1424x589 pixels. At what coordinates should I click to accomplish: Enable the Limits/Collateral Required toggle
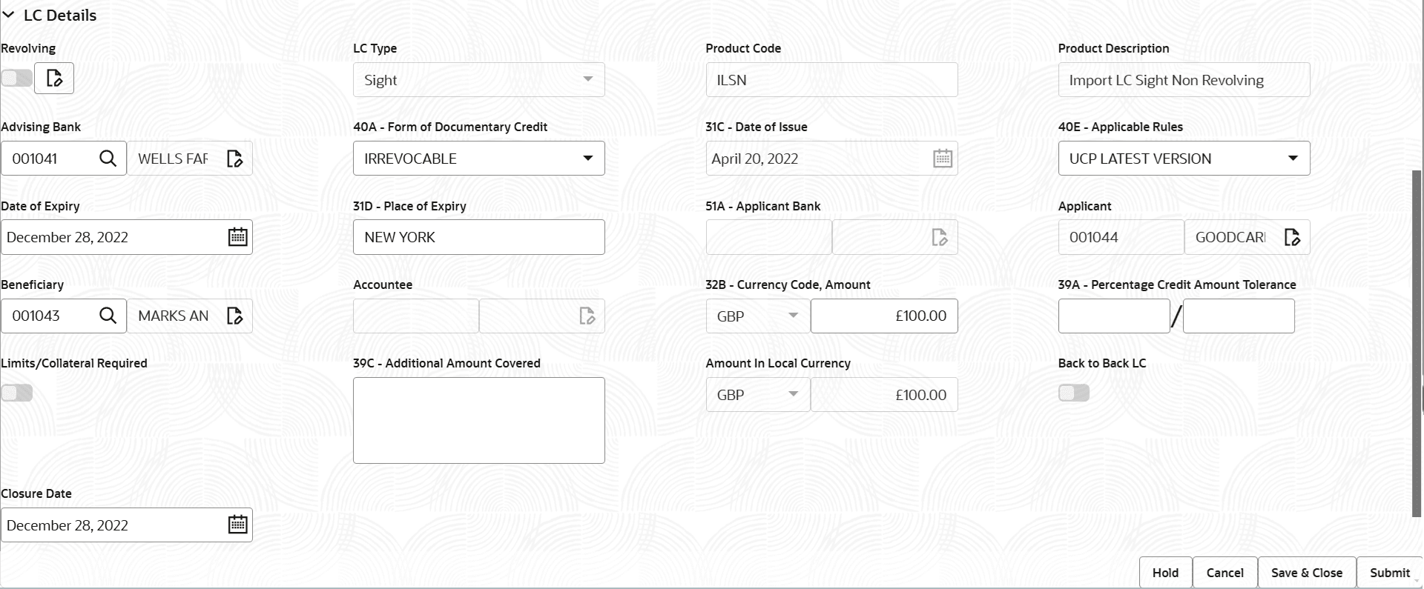[x=16, y=393]
